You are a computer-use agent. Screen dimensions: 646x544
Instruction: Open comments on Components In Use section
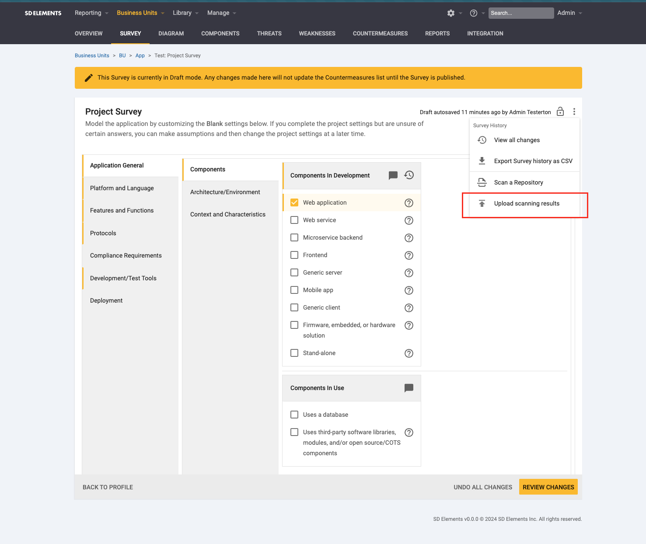pos(409,388)
